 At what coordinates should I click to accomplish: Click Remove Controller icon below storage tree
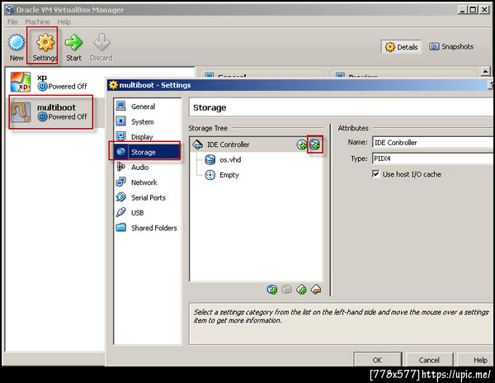[316, 289]
